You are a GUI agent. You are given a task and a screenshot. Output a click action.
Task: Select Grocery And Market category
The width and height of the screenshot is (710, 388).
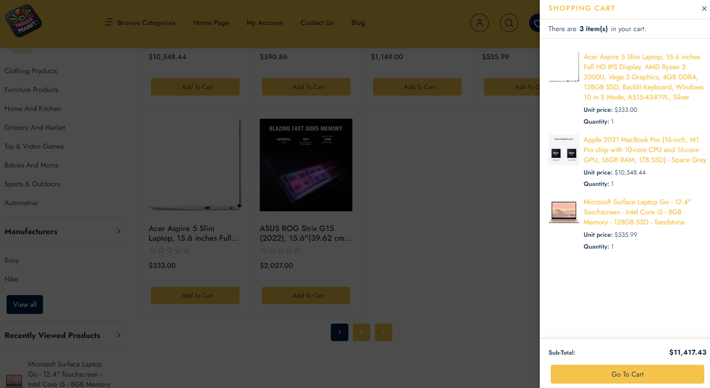[x=35, y=128]
